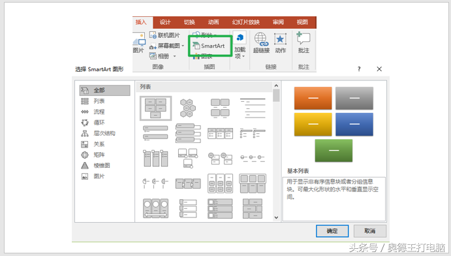Choose the vertical box list thumbnail
The width and height of the screenshot is (451, 256).
188,133
